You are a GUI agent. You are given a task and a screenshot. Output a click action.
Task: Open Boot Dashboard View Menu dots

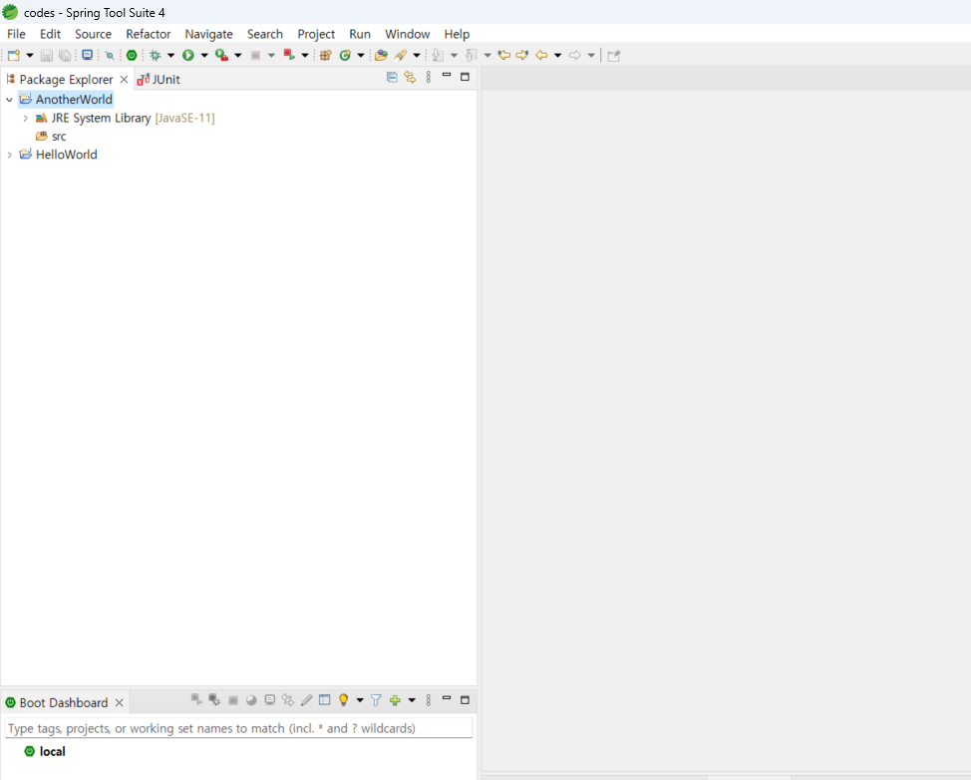tap(429, 700)
